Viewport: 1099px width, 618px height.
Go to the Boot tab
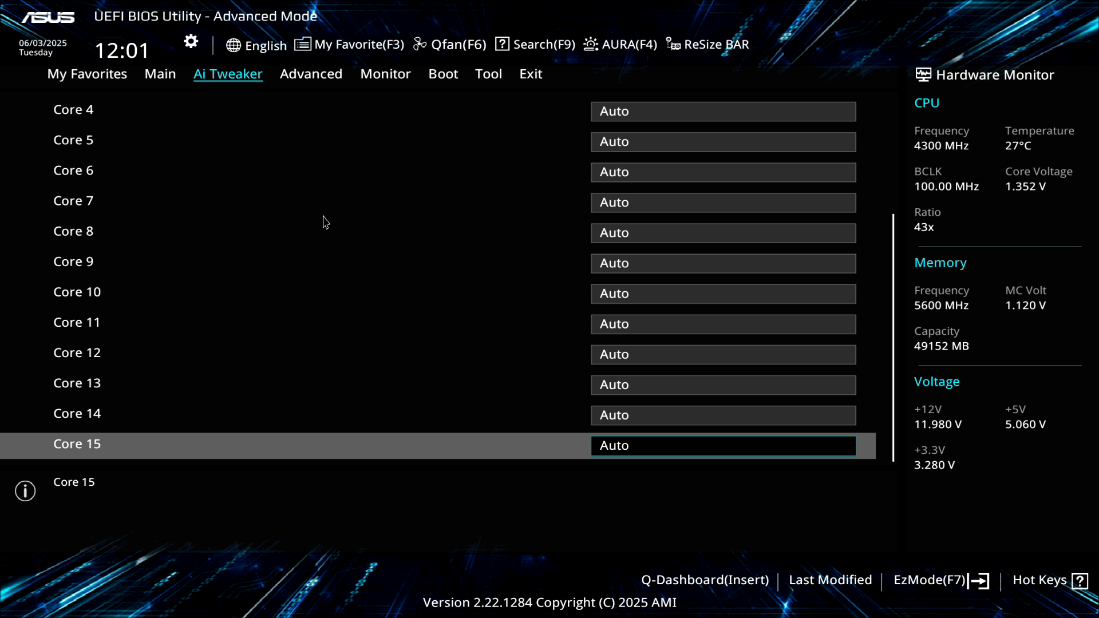[443, 74]
